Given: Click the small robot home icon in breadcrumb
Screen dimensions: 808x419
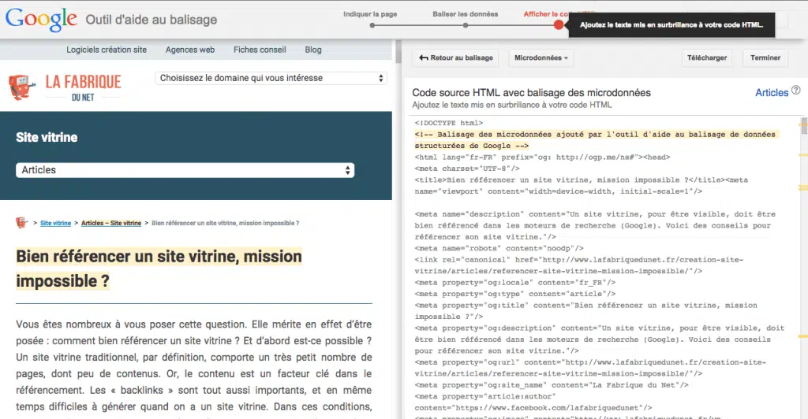Looking at the screenshot, I should (x=21, y=223).
